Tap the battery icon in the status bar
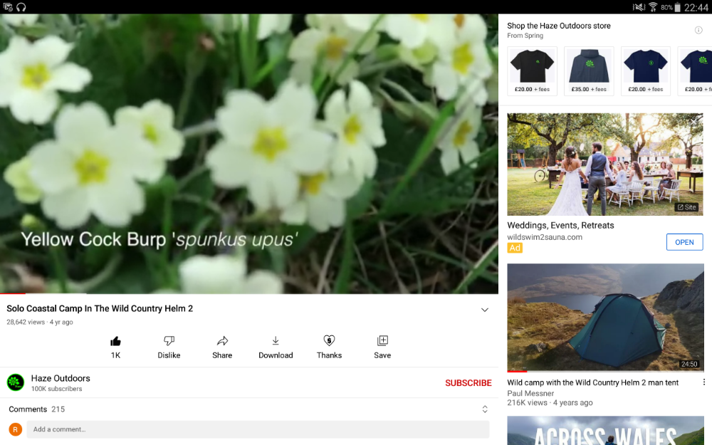Image resolution: width=712 pixels, height=445 pixels. coord(678,7)
